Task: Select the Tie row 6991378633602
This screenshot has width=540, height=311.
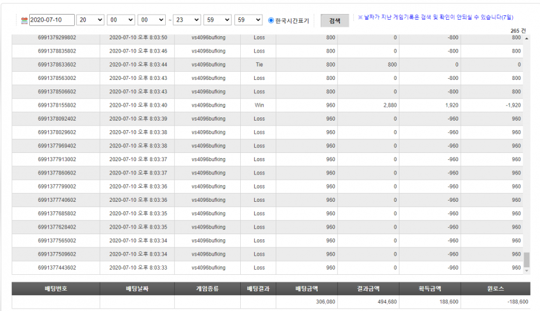Action: click(267, 65)
